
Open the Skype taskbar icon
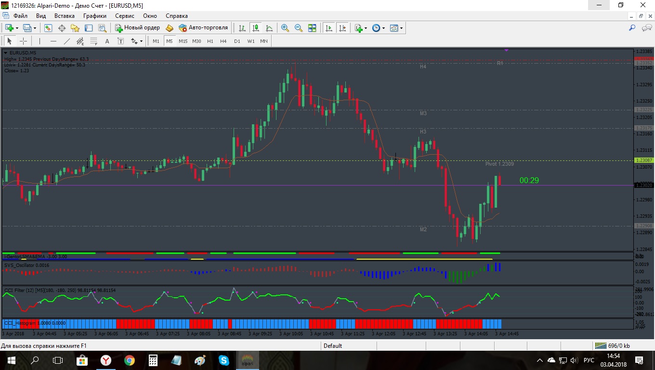click(x=223, y=360)
